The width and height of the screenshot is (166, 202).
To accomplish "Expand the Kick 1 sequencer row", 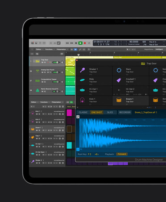I will tap(30, 113).
